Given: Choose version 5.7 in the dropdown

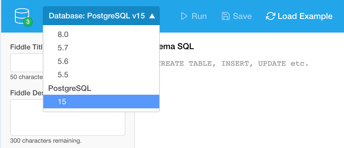Looking at the screenshot, I should pyautogui.click(x=63, y=48).
